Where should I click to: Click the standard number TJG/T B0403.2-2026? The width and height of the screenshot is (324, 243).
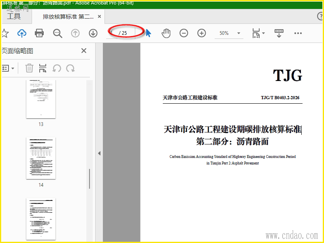[280, 98]
